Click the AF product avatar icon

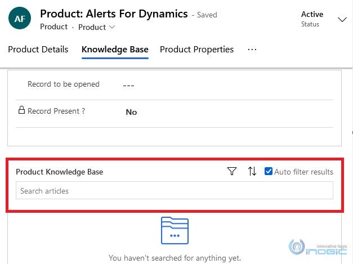pos(20,18)
